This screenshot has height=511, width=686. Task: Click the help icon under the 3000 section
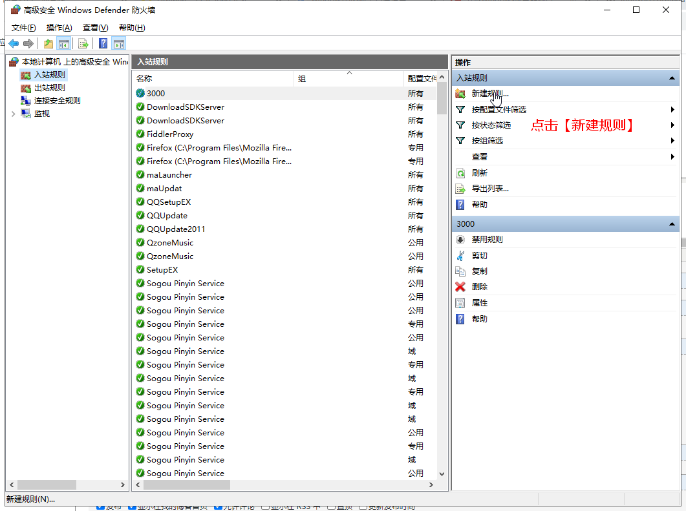460,319
